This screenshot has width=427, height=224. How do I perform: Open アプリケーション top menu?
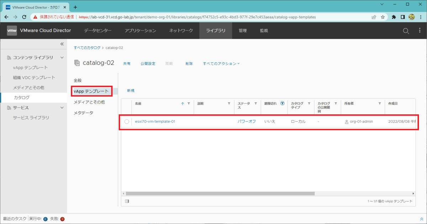141,31
